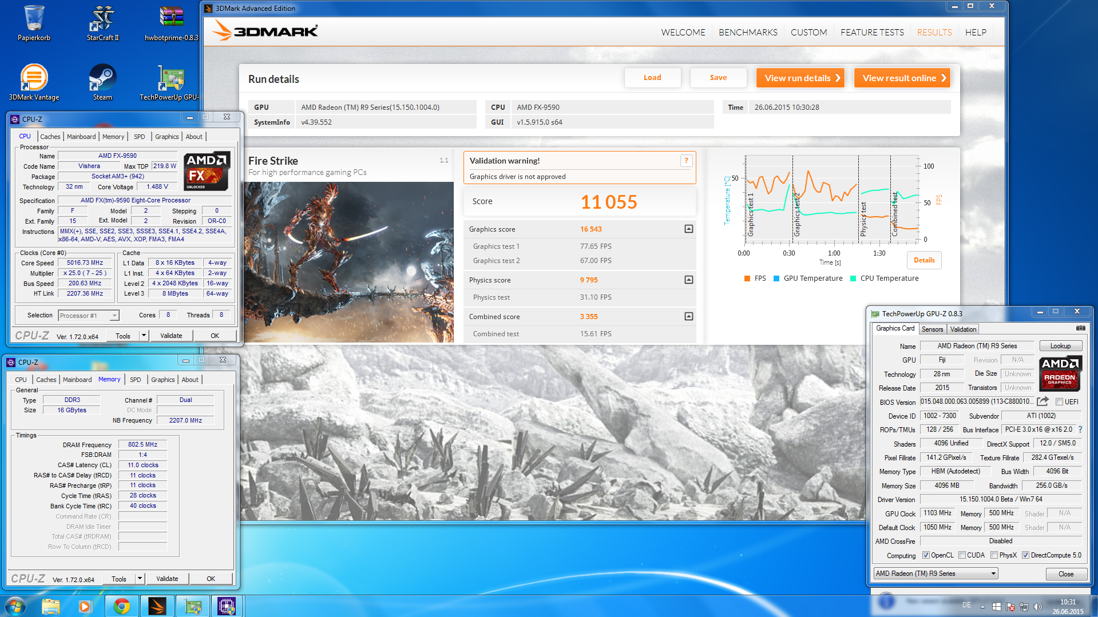1098x617 pixels.
Task: Open the validation warning help icon
Action: click(685, 161)
